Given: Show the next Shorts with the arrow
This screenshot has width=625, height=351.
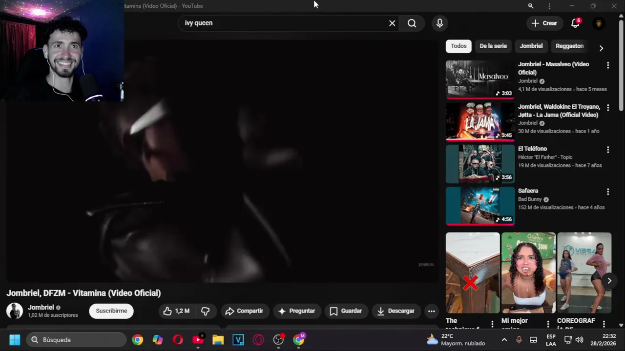Looking at the screenshot, I should pos(609,281).
